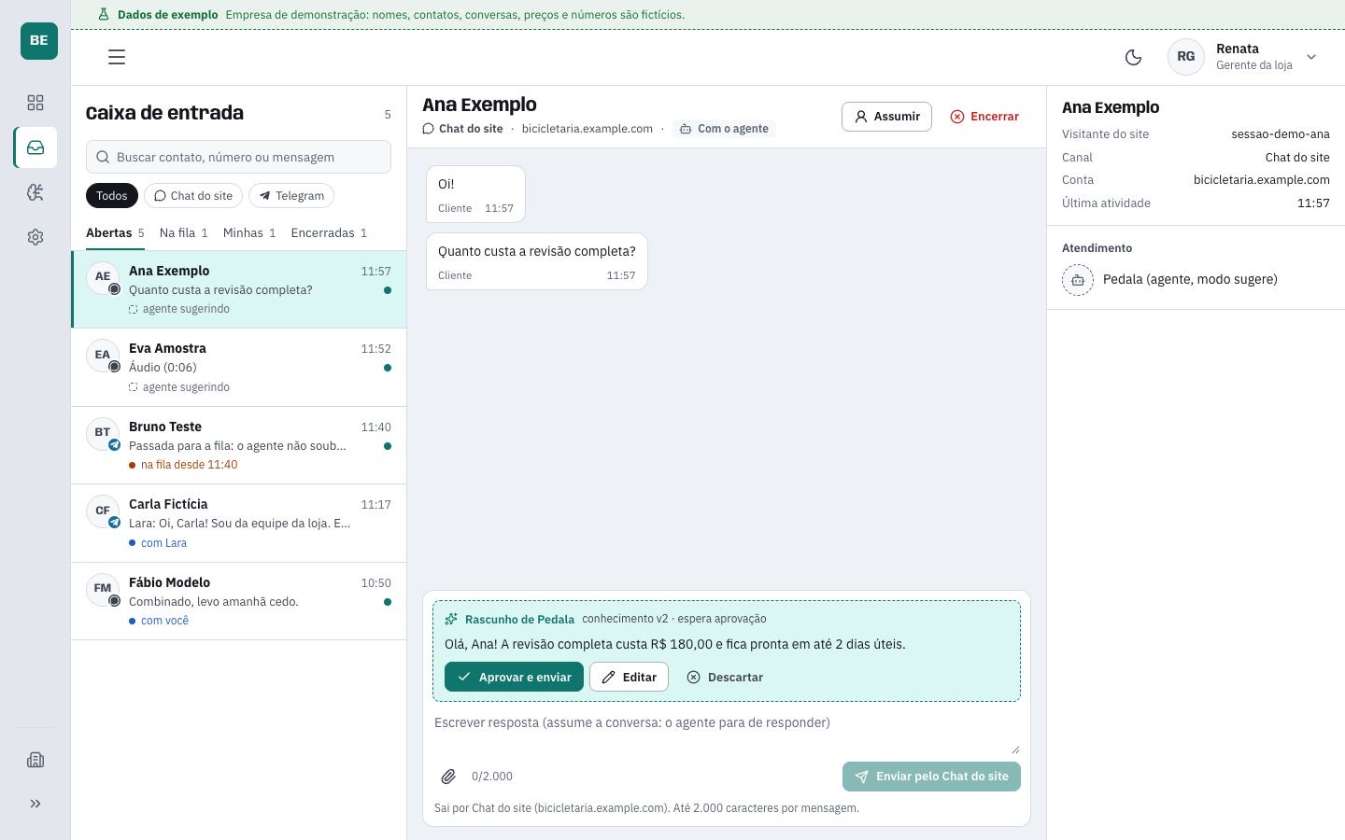Screen dimensions: 1345x840
Task: Focus the Buscar contato search field
Action: pos(238,157)
